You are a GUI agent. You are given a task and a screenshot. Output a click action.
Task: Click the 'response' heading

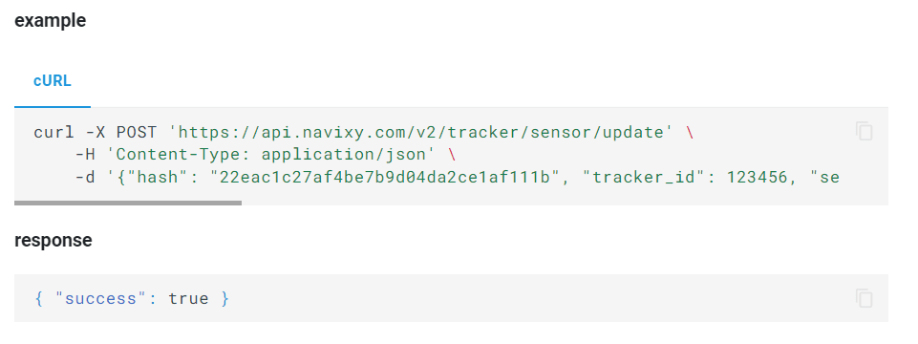click(53, 240)
